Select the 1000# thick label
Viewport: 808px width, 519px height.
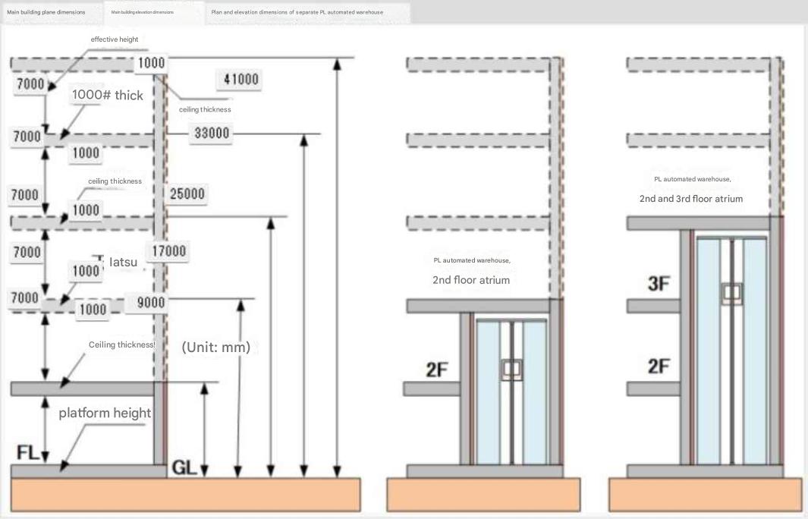(x=107, y=95)
